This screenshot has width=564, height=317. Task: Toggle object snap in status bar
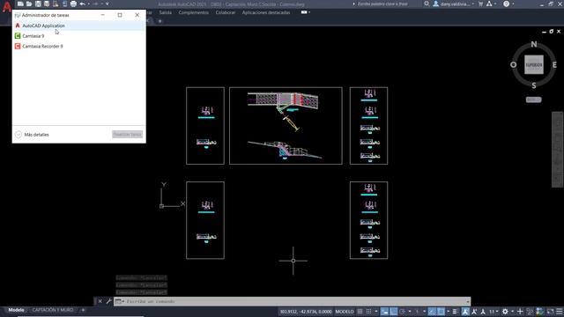click(x=441, y=311)
